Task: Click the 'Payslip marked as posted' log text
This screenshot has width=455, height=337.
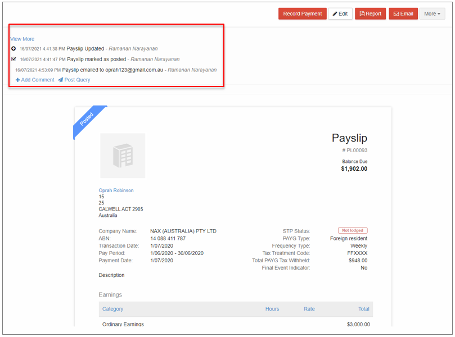Action: pos(96,59)
